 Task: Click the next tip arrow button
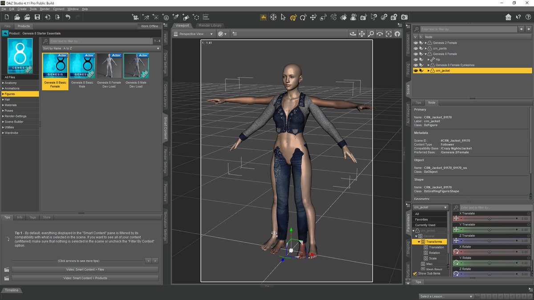[x=155, y=261]
